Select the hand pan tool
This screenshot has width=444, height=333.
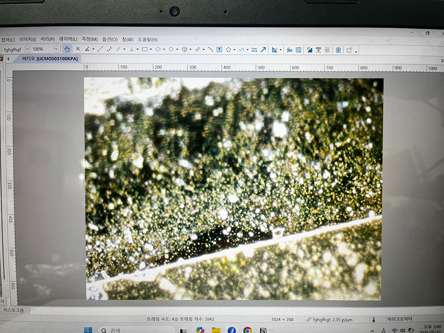(x=67, y=49)
